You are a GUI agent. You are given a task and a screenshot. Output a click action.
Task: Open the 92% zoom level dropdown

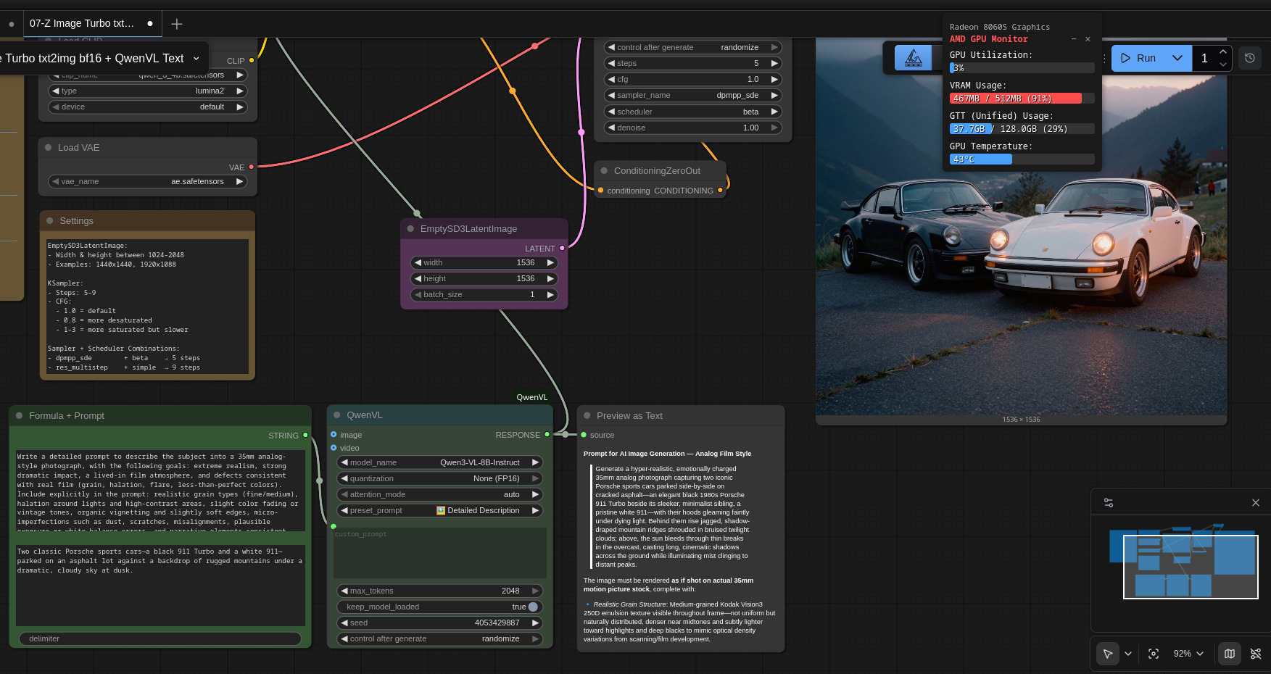(x=1188, y=654)
